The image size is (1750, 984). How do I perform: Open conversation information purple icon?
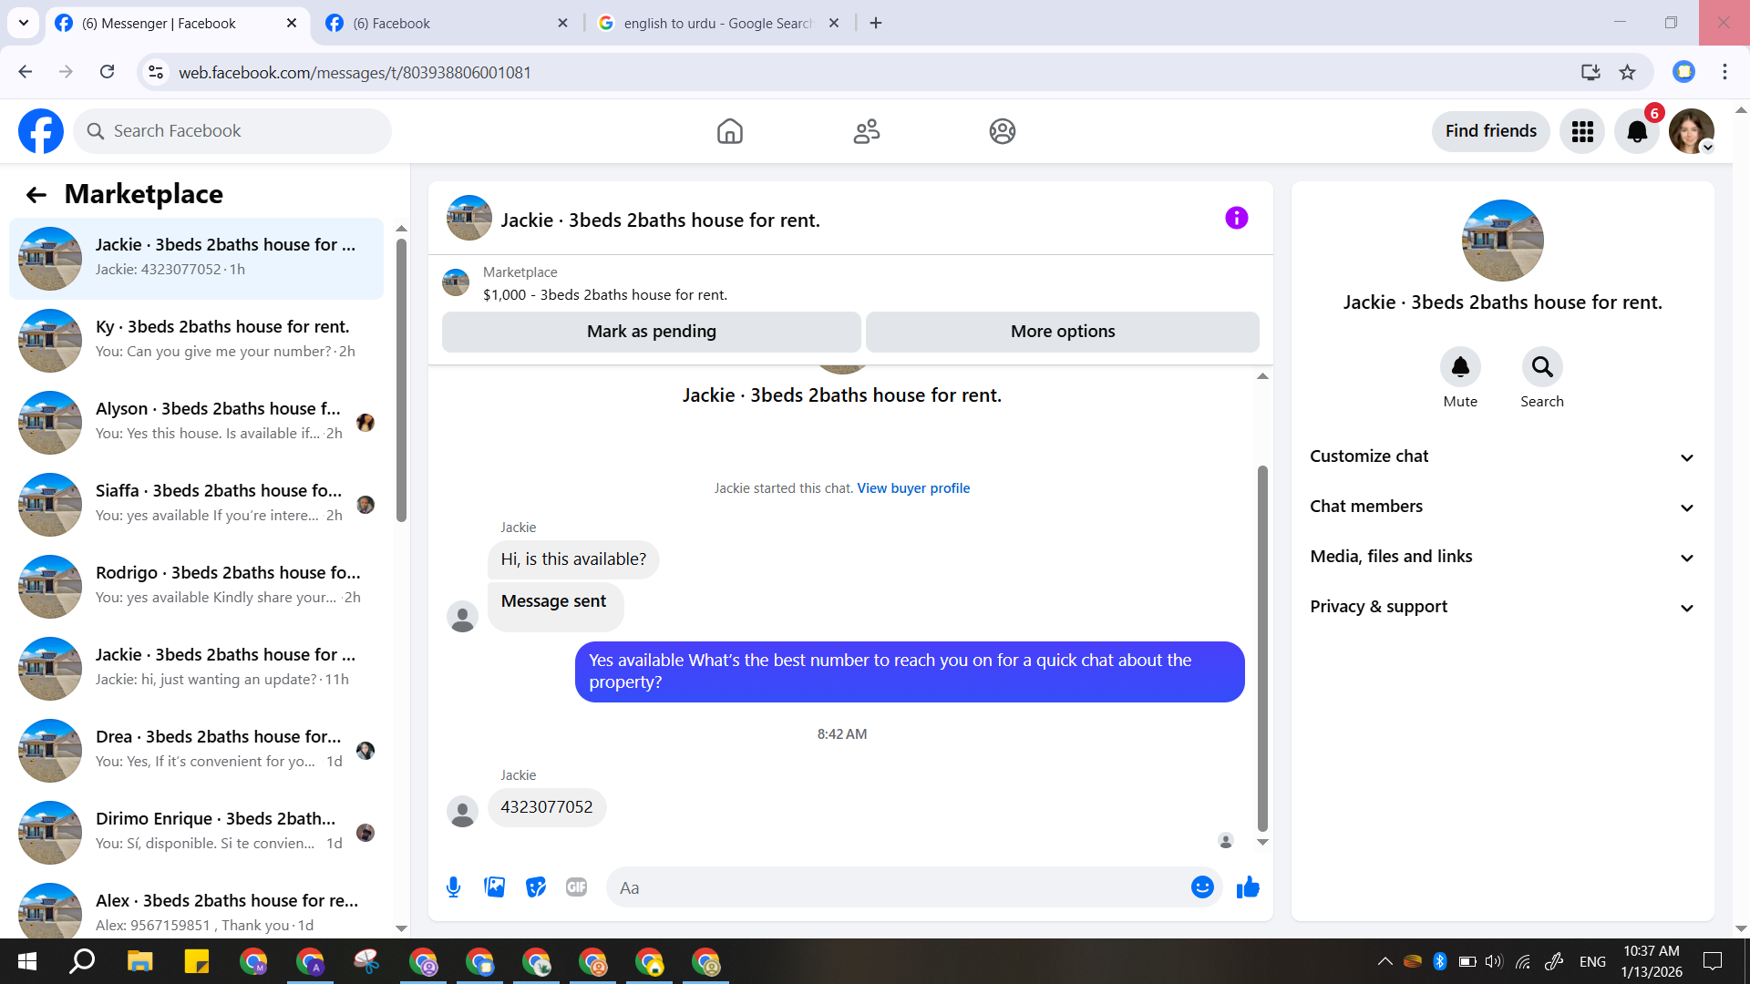point(1236,218)
